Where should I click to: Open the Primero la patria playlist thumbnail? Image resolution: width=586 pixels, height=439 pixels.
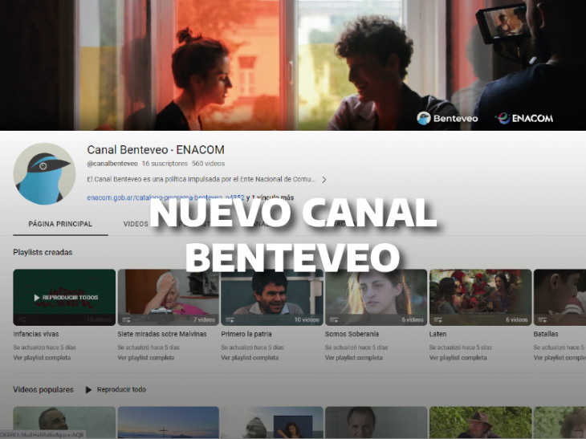272,298
